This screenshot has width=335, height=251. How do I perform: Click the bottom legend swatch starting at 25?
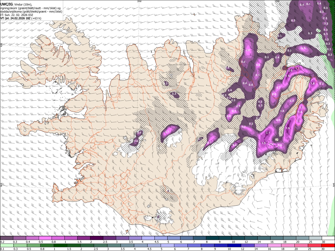[x=315, y=246]
